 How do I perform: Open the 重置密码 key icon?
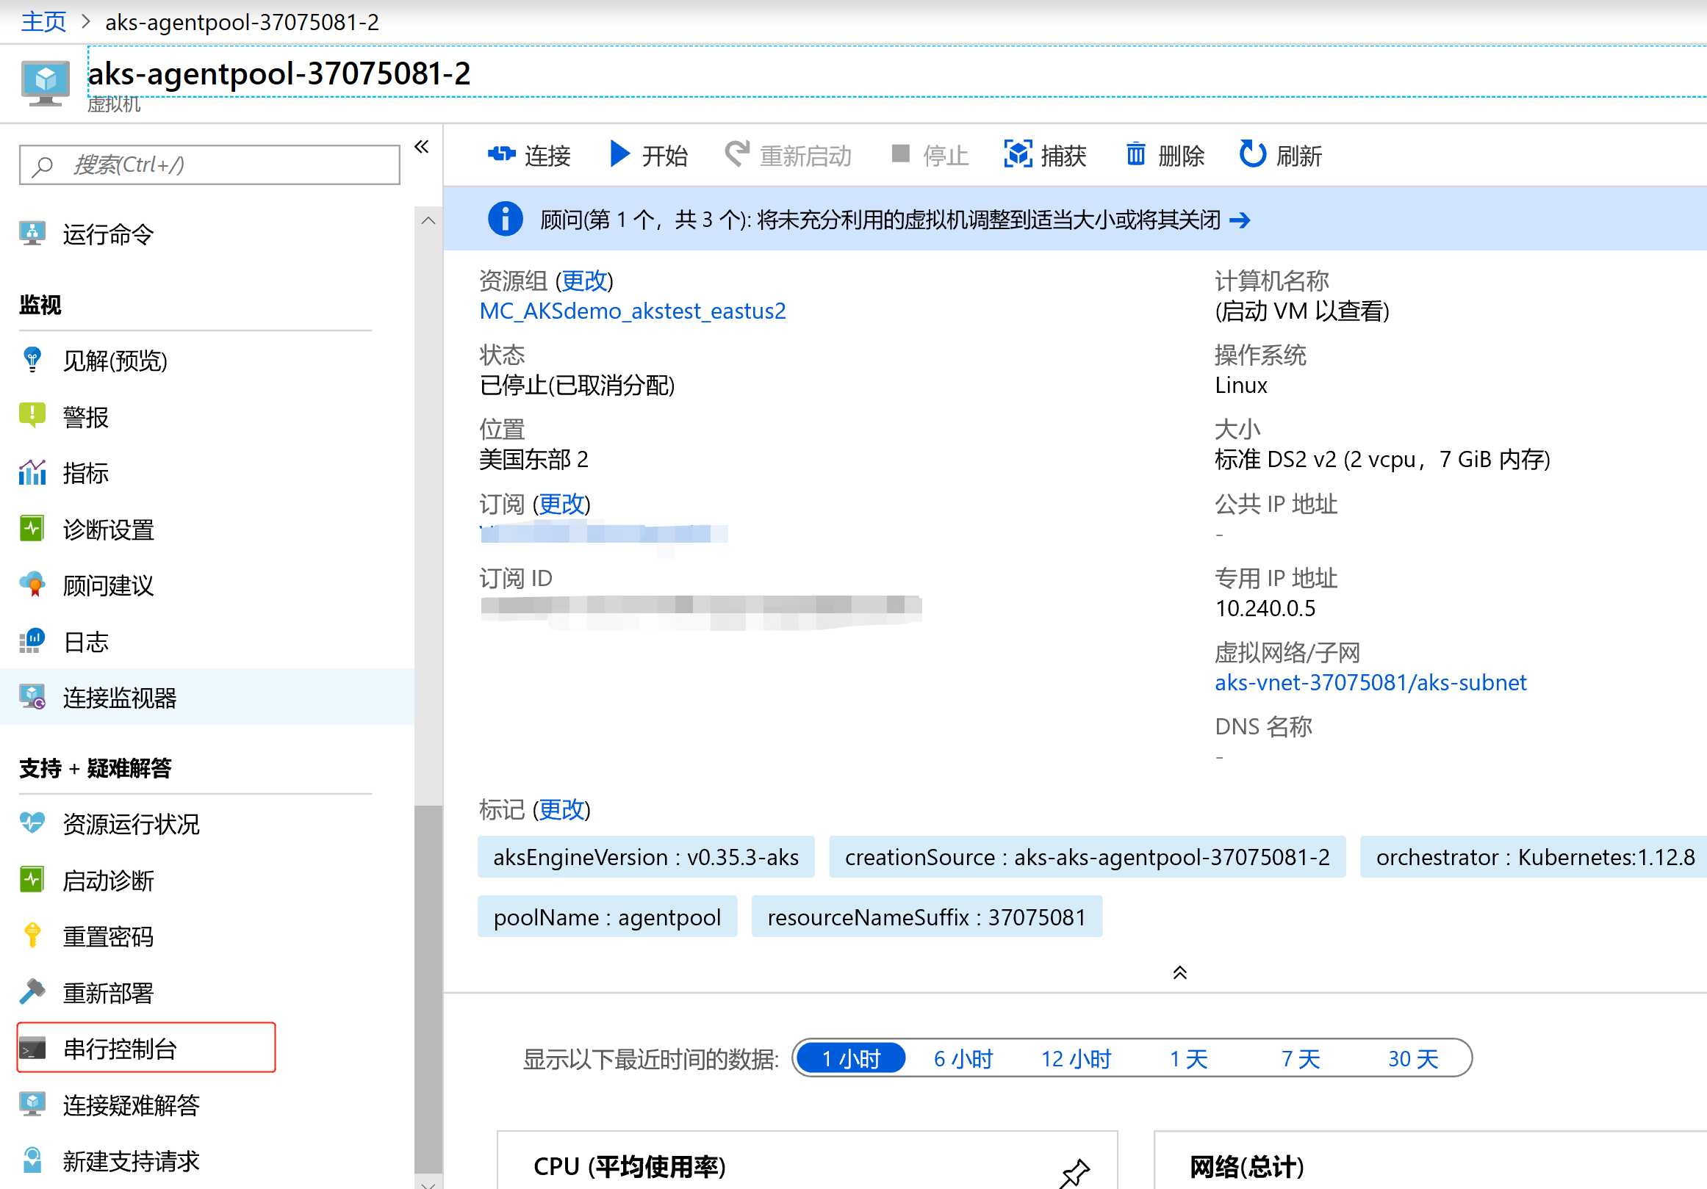coord(32,936)
